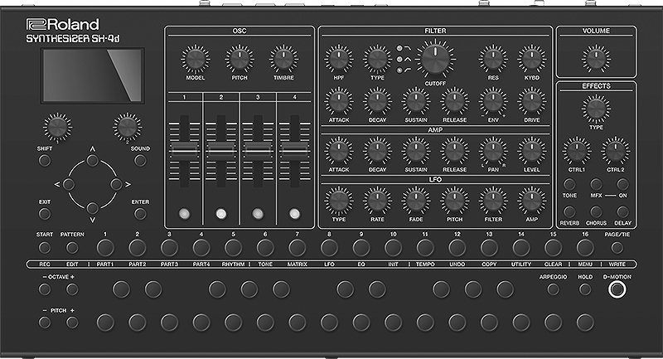Click the AMP PAN knob

pos(493,152)
